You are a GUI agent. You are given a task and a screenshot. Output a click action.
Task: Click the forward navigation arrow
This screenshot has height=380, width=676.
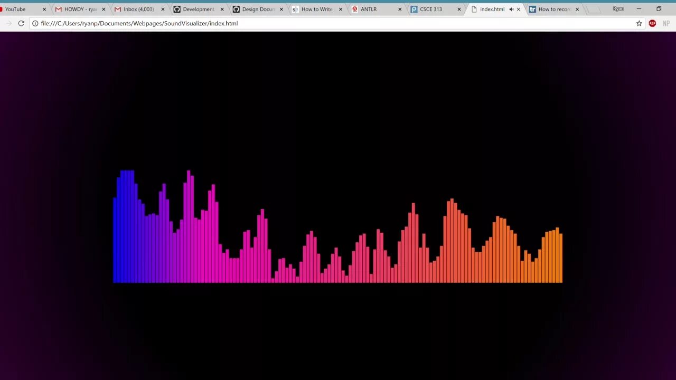click(8, 23)
